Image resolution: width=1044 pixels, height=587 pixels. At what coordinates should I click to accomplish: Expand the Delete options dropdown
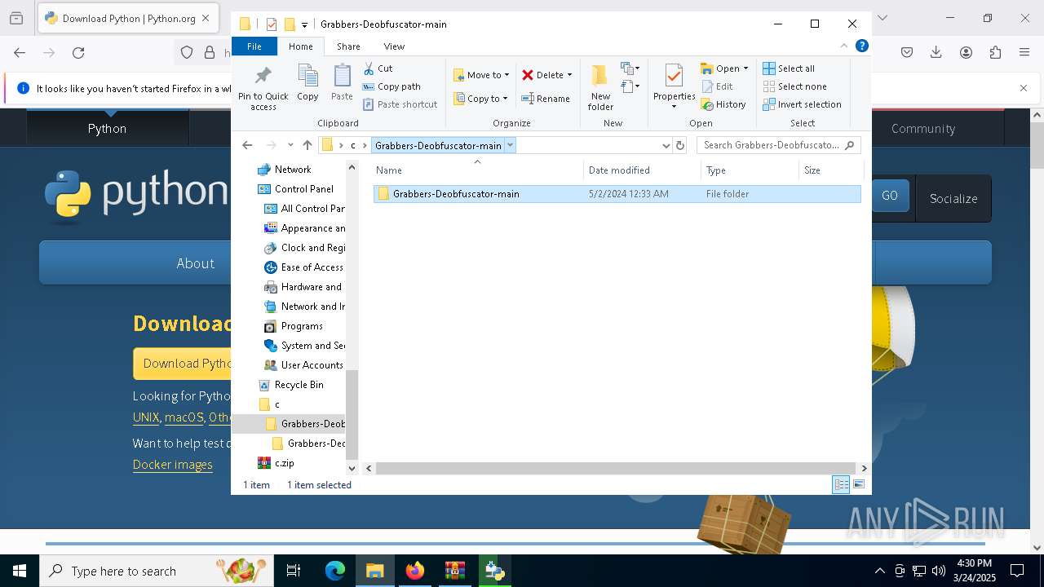coord(569,75)
